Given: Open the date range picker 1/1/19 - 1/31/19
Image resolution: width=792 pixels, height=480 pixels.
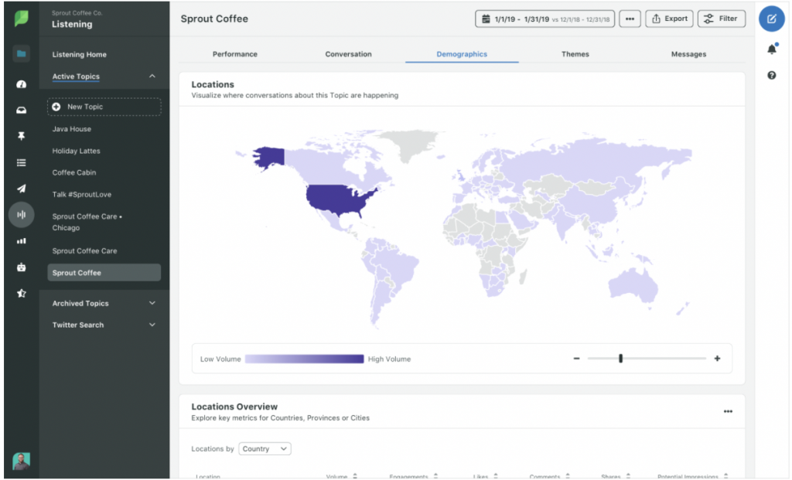Looking at the screenshot, I should (x=544, y=19).
